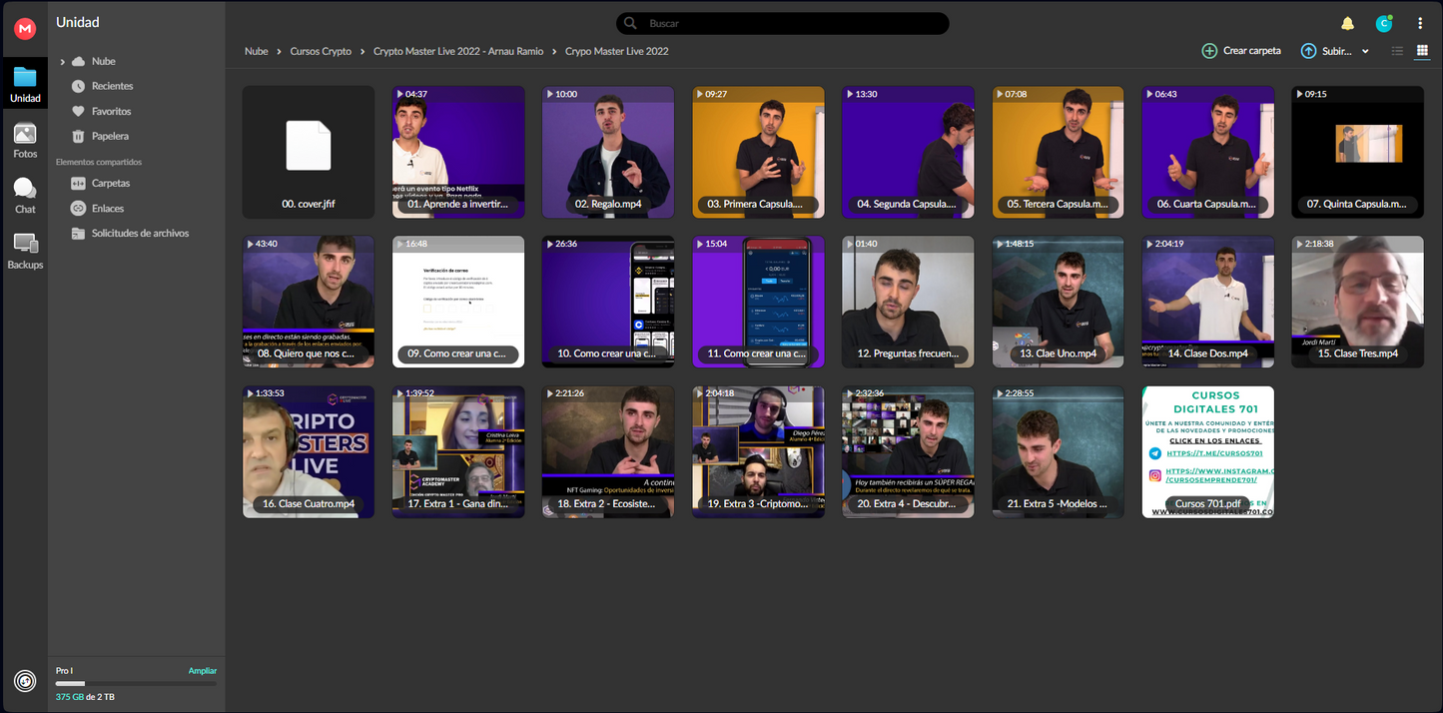This screenshot has width=1443, height=713.
Task: Open Recientes in the sidebar
Action: tap(112, 86)
